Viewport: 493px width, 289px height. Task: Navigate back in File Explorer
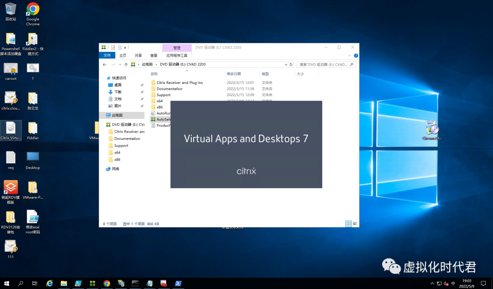(105, 64)
